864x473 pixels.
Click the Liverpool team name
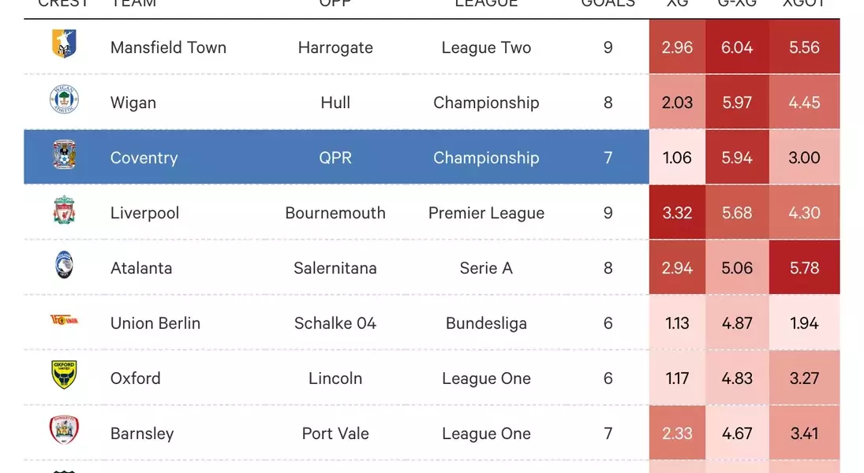coord(144,213)
